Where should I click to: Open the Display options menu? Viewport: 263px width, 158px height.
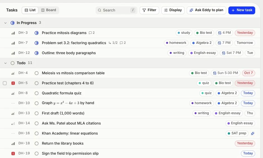tap(173, 10)
